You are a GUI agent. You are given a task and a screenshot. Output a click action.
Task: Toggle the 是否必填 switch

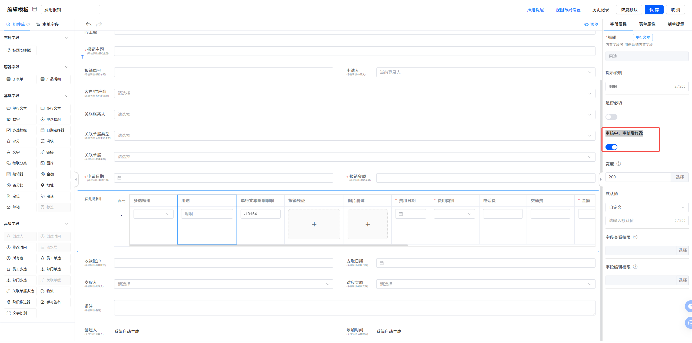click(x=611, y=117)
